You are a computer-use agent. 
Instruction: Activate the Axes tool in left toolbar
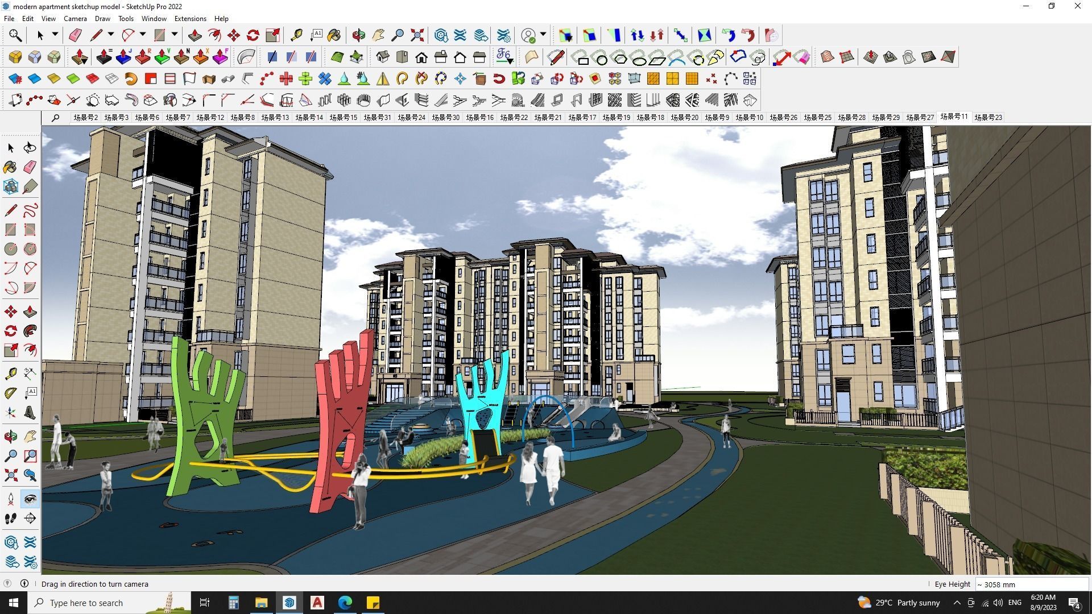click(11, 413)
